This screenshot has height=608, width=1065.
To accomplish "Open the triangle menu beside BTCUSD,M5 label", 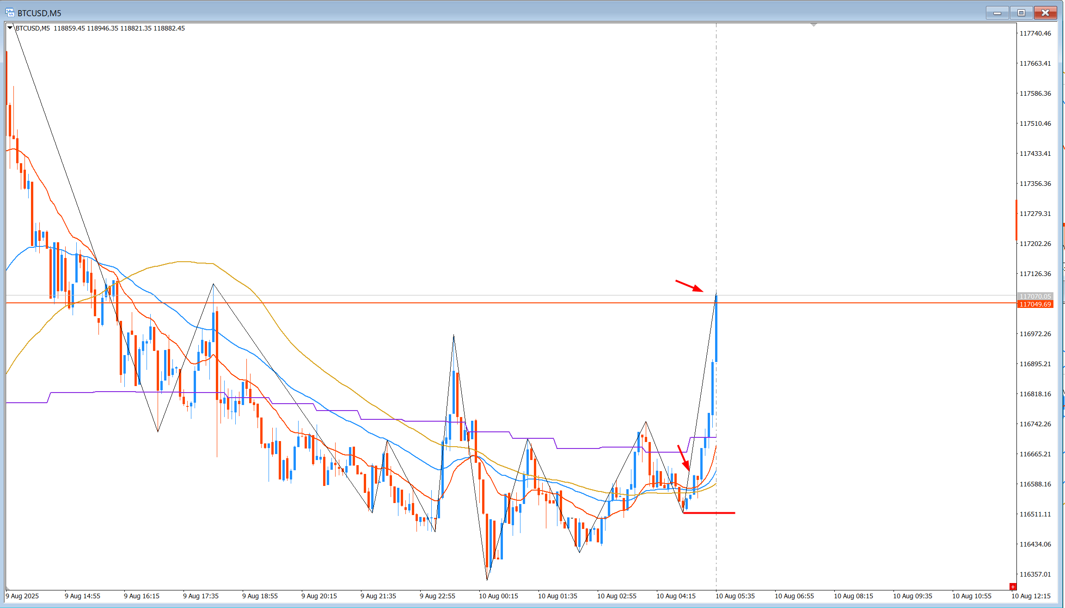I will tap(10, 28).
